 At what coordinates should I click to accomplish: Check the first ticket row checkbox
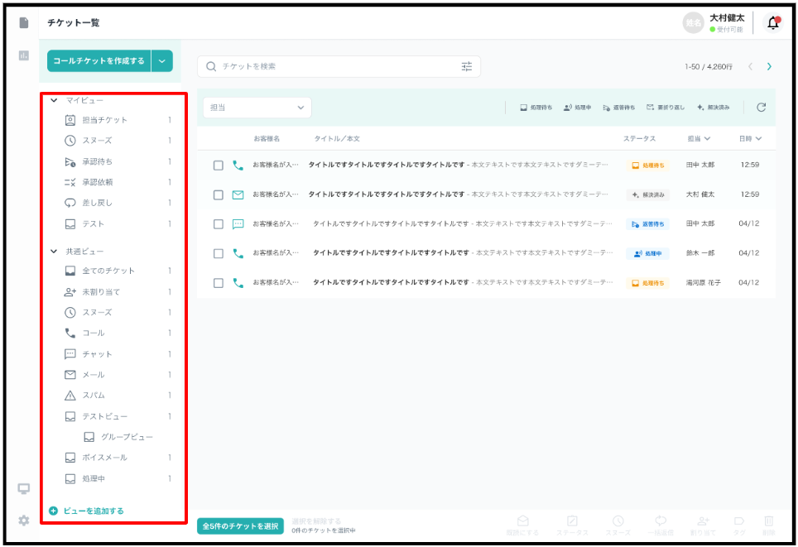(x=219, y=166)
